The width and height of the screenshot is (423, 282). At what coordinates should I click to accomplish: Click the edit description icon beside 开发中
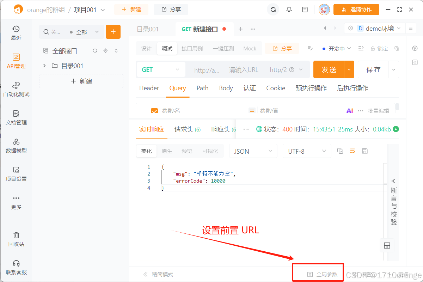(310, 48)
